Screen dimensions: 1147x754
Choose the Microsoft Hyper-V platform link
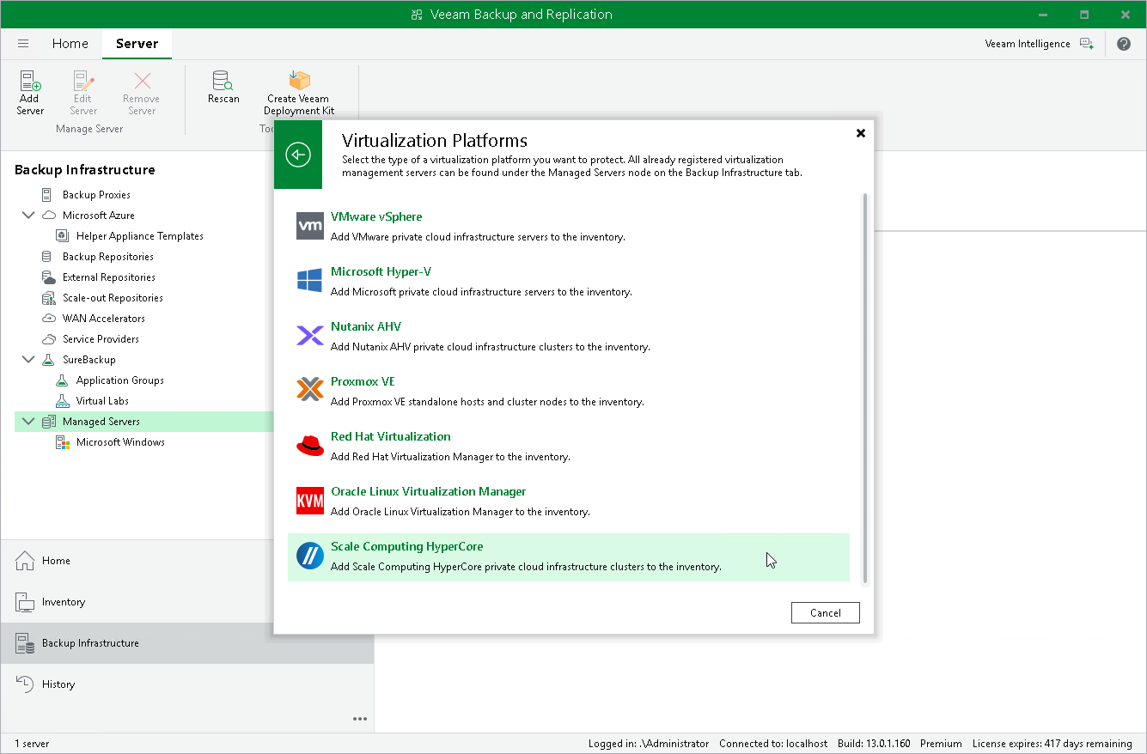point(381,272)
